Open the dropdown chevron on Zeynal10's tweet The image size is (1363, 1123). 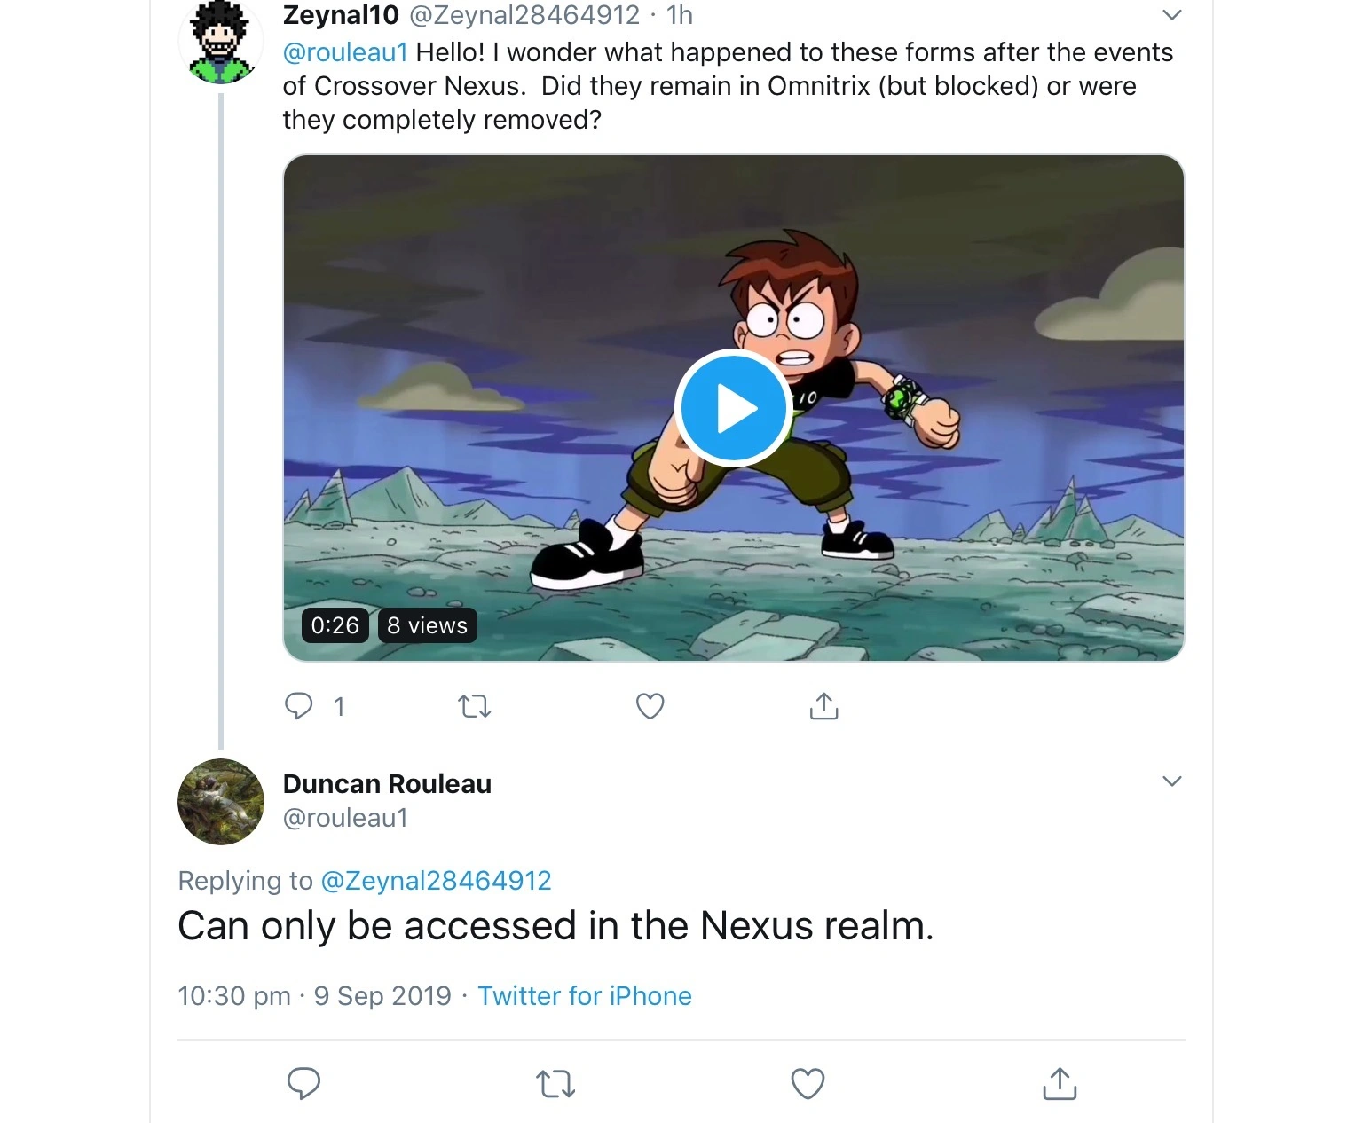1172,14
